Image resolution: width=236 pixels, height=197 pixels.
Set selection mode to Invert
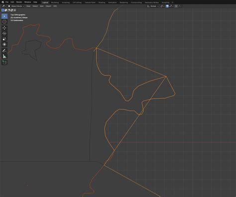[x=12, y=10]
